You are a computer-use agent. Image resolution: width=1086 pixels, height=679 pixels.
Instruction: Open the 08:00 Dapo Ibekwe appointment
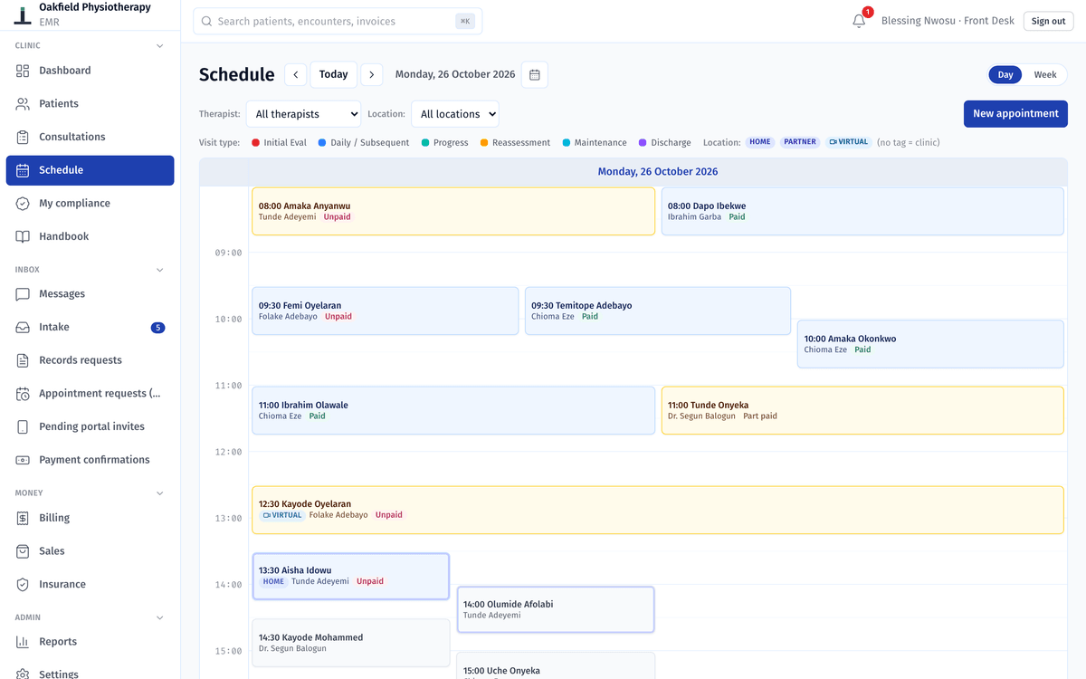coord(862,212)
